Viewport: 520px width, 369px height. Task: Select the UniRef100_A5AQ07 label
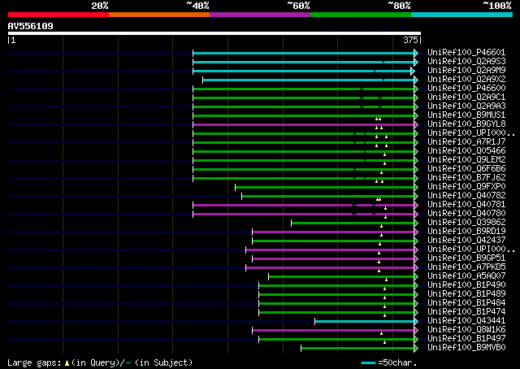(x=466, y=276)
